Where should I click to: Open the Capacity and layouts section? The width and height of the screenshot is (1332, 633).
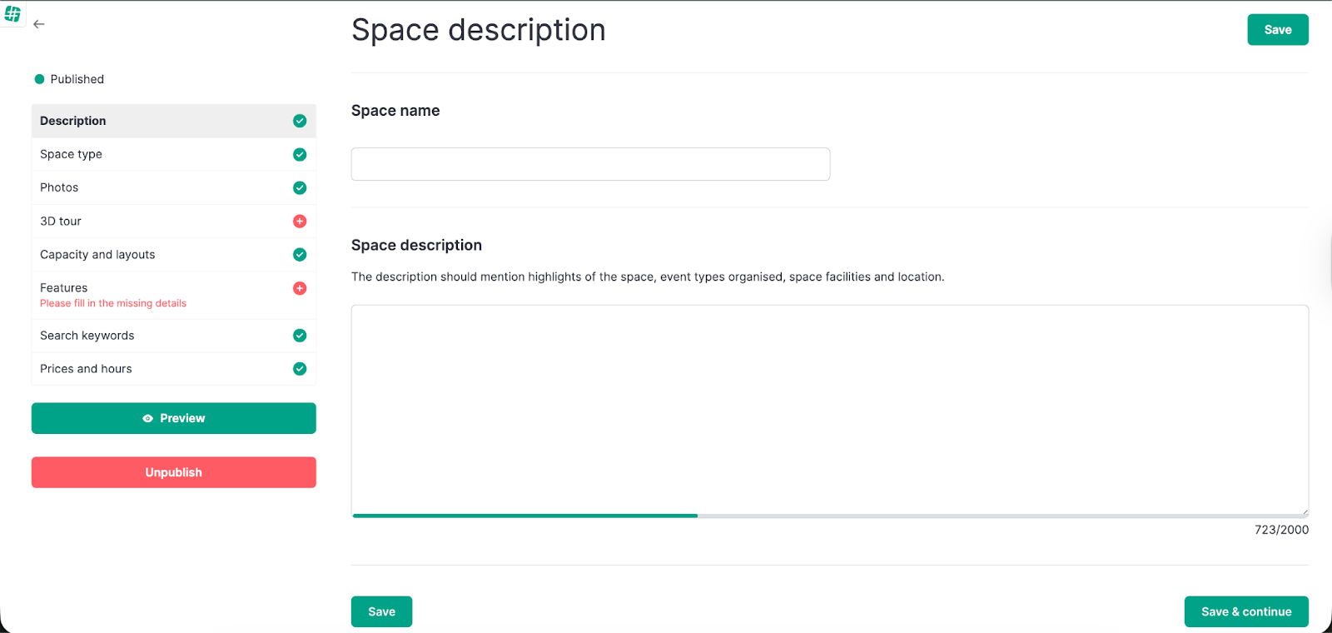[97, 255]
